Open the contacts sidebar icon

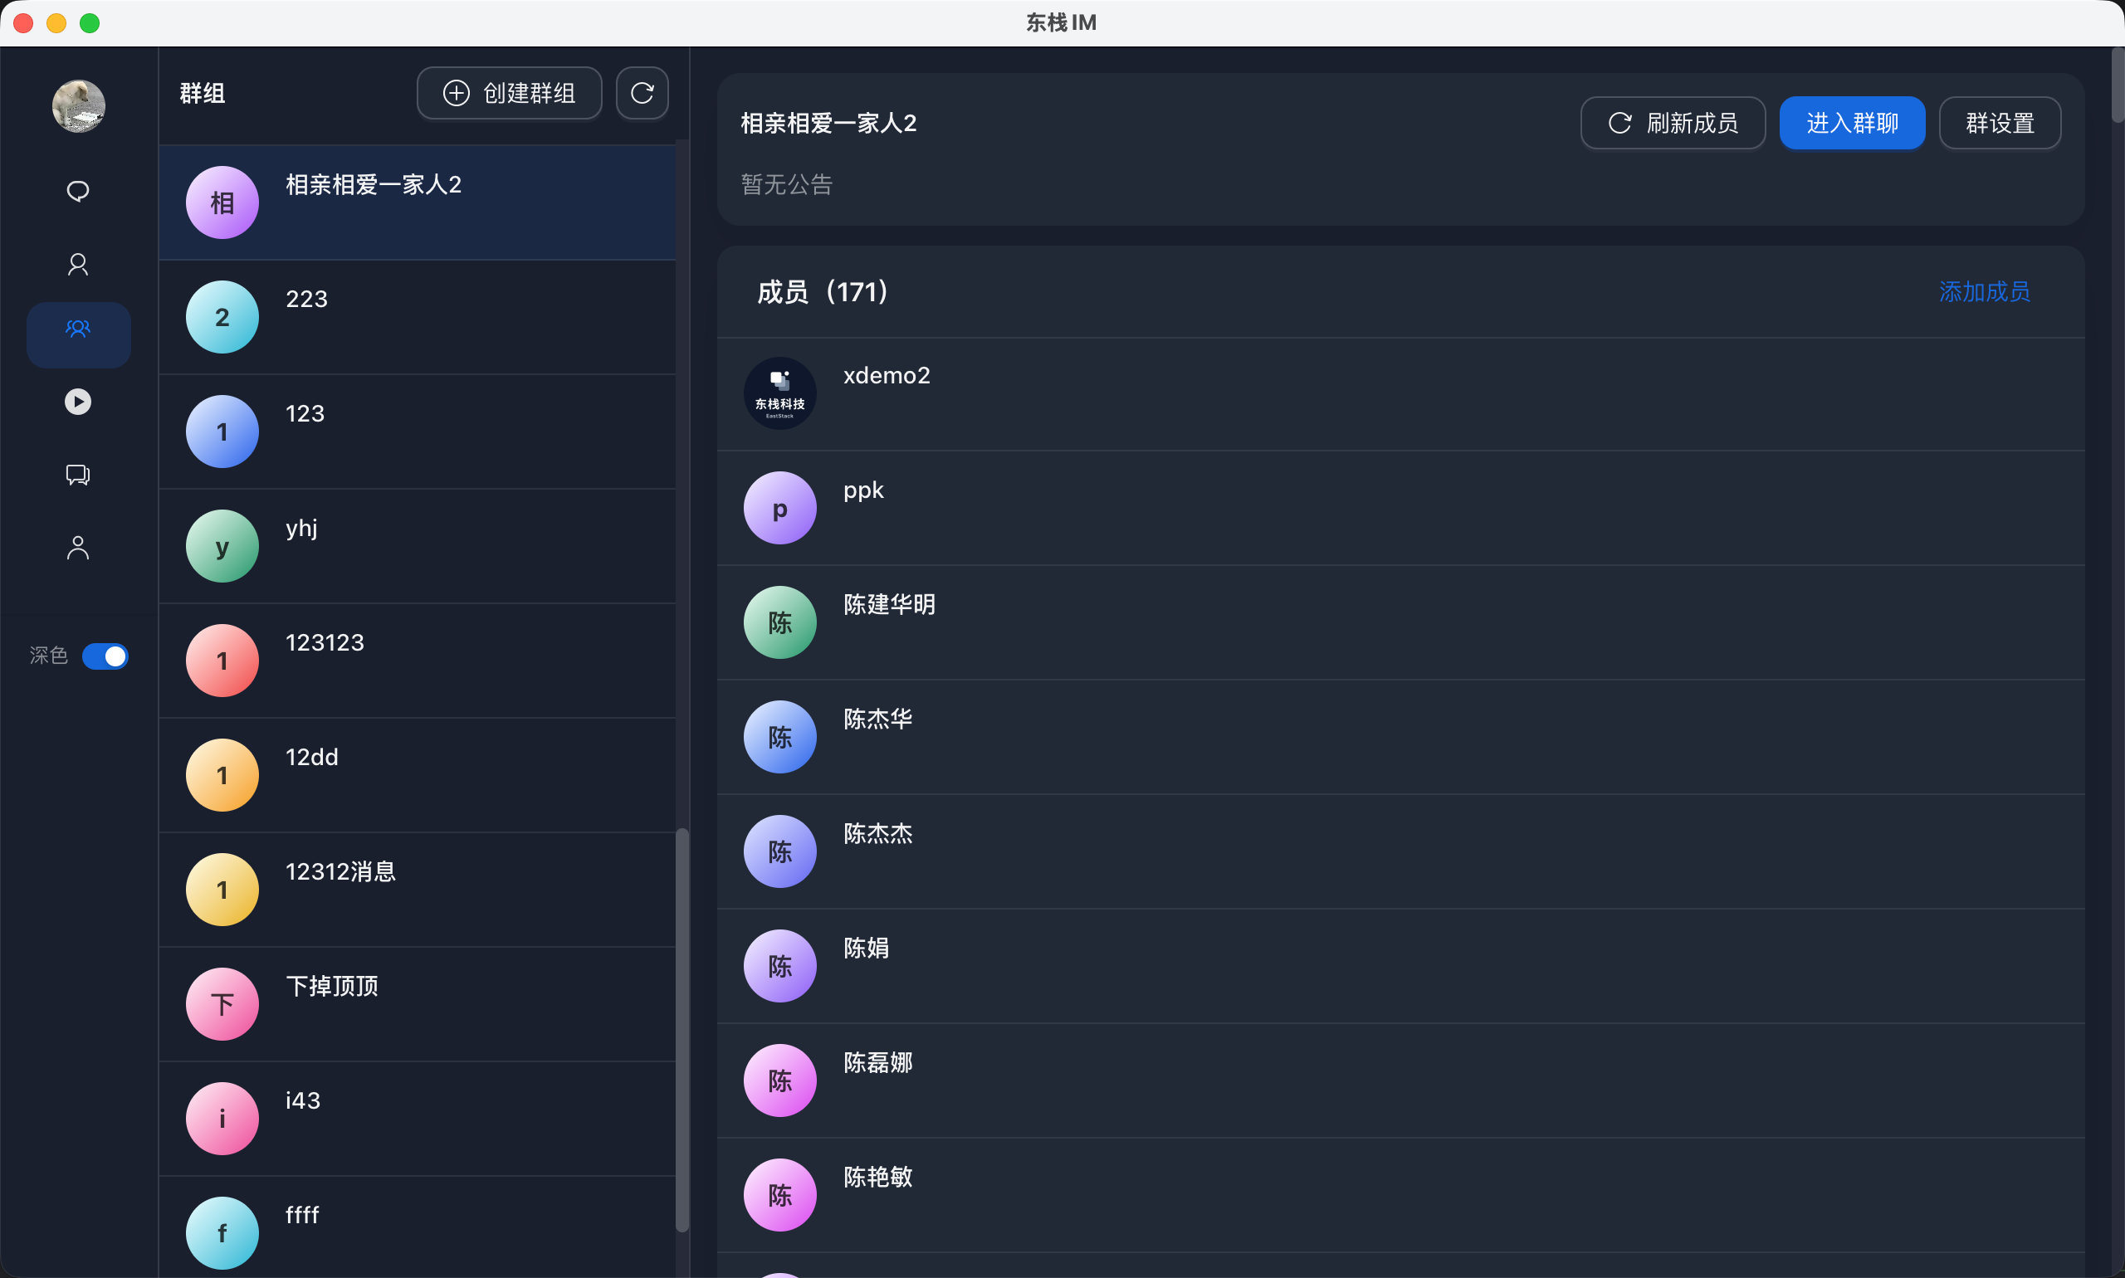point(78,264)
